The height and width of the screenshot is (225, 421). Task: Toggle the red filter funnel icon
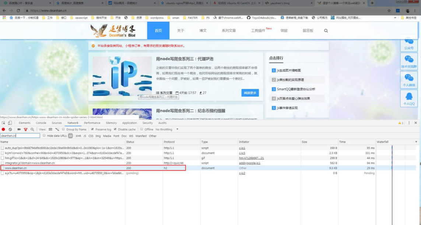25,129
